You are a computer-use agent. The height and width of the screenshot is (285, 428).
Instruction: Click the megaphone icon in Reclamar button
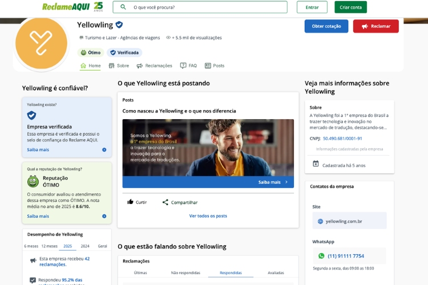coord(365,26)
